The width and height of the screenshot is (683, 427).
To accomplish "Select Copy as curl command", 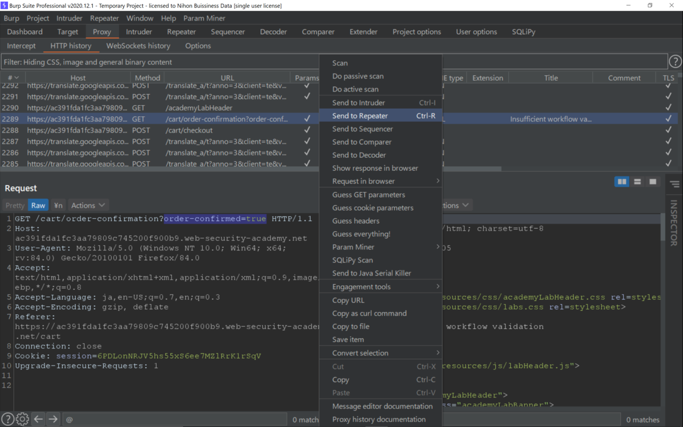I will click(x=381, y=313).
